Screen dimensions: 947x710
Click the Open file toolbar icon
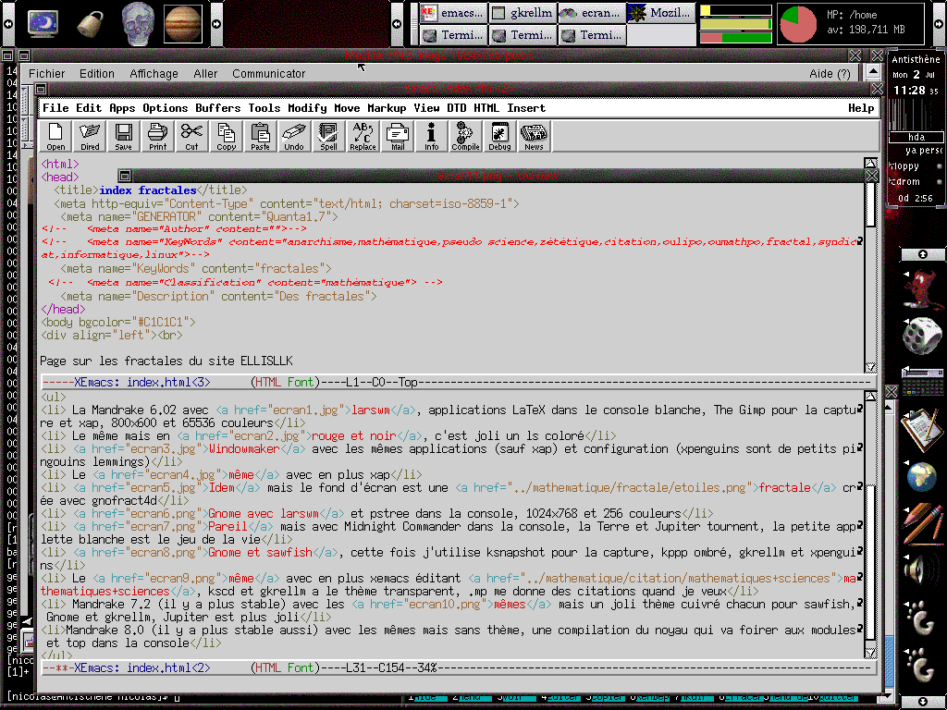tap(56, 136)
